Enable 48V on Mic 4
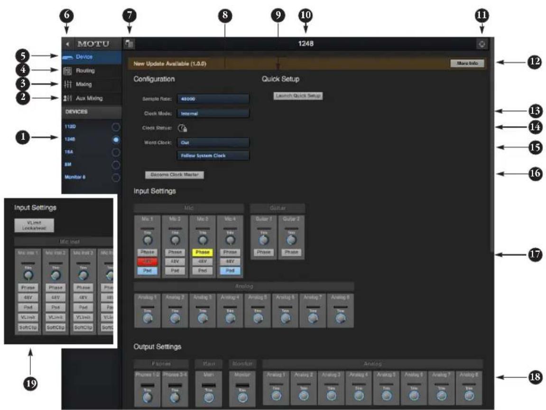 (x=230, y=261)
